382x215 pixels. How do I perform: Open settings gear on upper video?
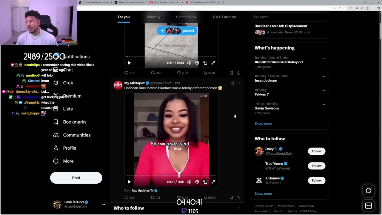click(x=197, y=63)
